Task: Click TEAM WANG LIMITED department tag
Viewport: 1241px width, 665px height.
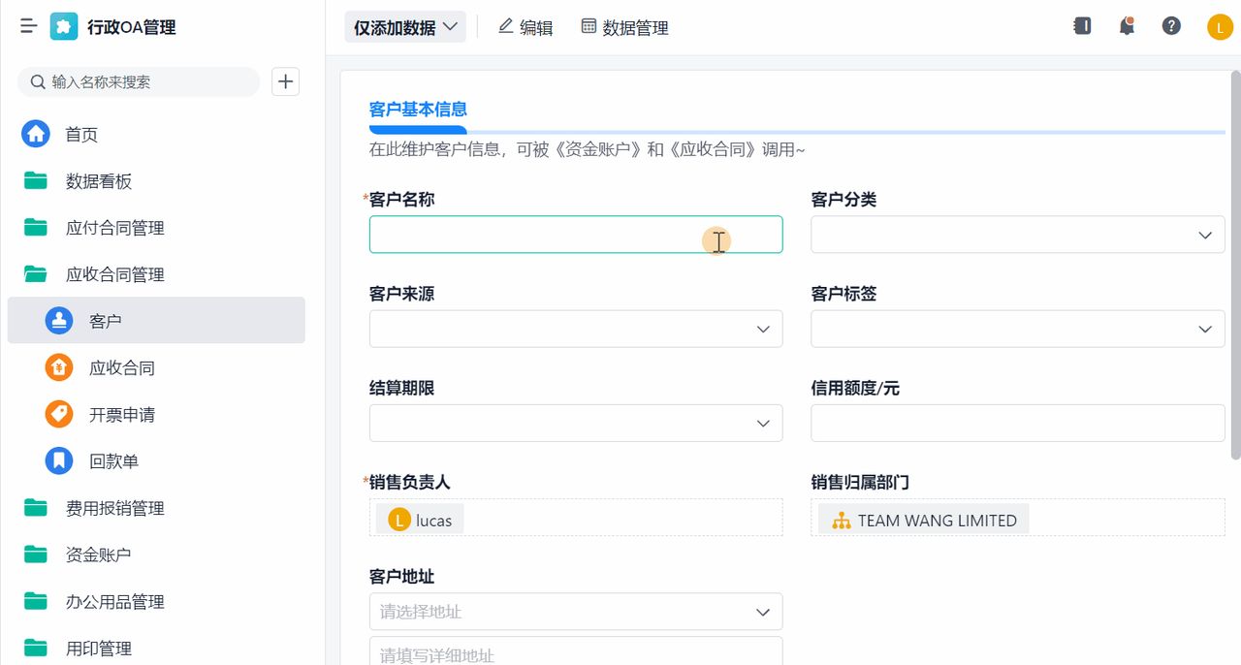Action: (922, 519)
